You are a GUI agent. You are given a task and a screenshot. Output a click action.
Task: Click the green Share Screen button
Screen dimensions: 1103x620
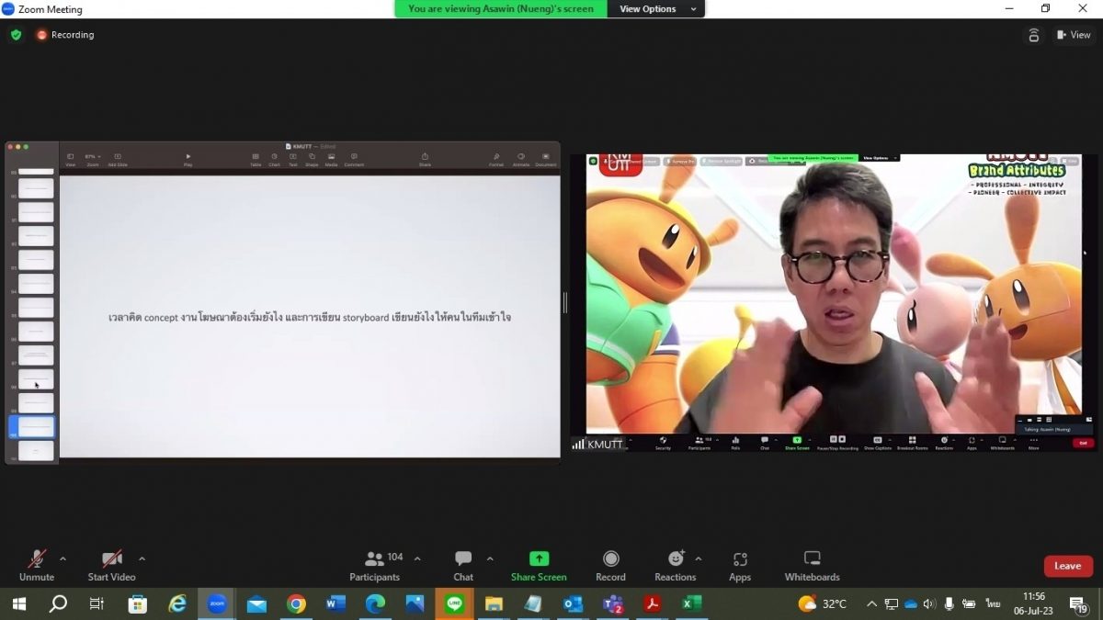[x=539, y=565]
